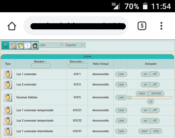Turn on Luz 1 conmutar

tap(145, 74)
